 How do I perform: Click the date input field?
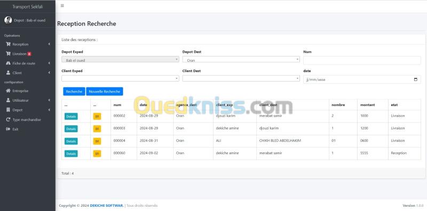pyautogui.click(x=362, y=79)
